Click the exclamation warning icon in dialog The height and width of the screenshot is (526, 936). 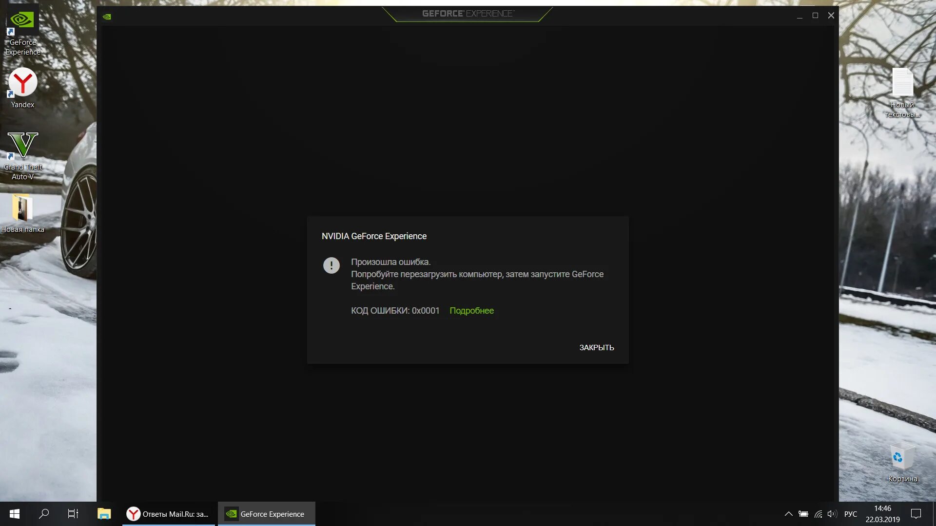click(331, 265)
